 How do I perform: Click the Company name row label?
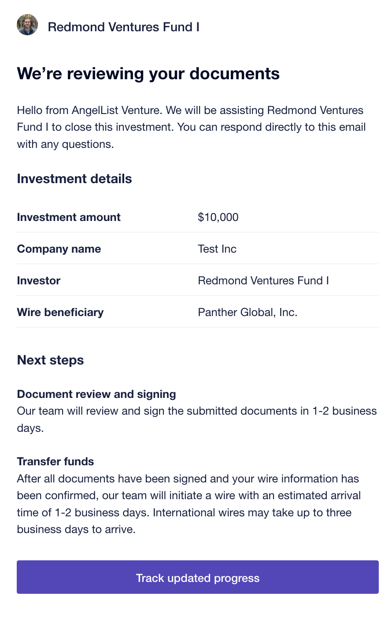[59, 249]
